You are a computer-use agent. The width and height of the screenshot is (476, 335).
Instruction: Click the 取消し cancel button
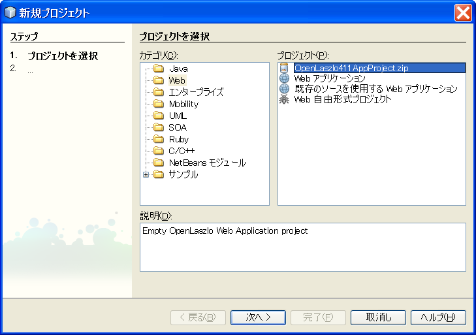(x=378, y=317)
